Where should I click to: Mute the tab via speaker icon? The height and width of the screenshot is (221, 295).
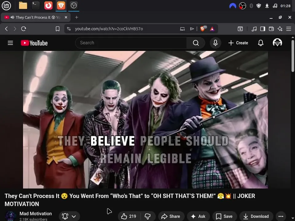pyautogui.click(x=12, y=17)
